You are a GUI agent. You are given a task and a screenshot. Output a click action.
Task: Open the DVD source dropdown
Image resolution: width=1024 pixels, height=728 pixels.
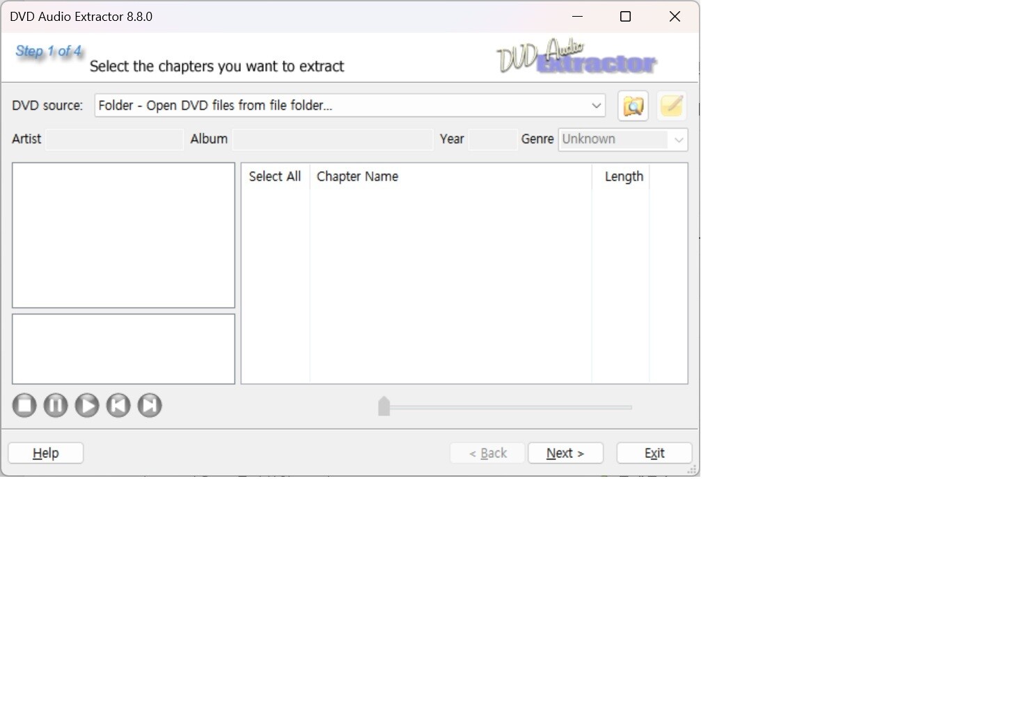(350, 105)
